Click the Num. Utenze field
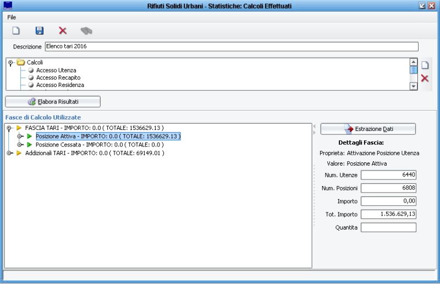440x284 pixels. click(388, 174)
